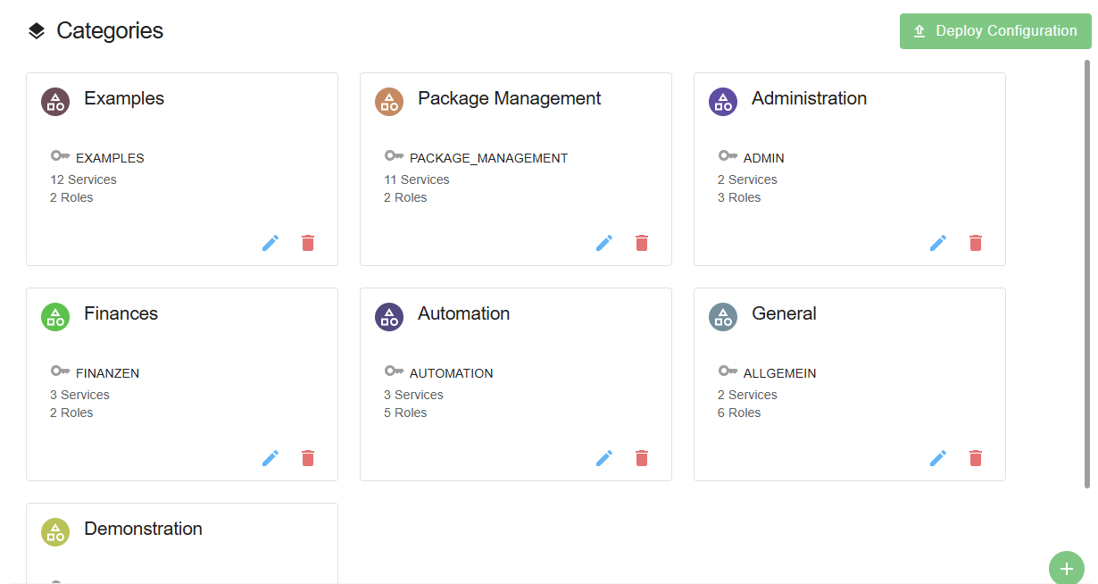Click the Deploy Configuration button
The image size is (1098, 584).
pyautogui.click(x=995, y=31)
